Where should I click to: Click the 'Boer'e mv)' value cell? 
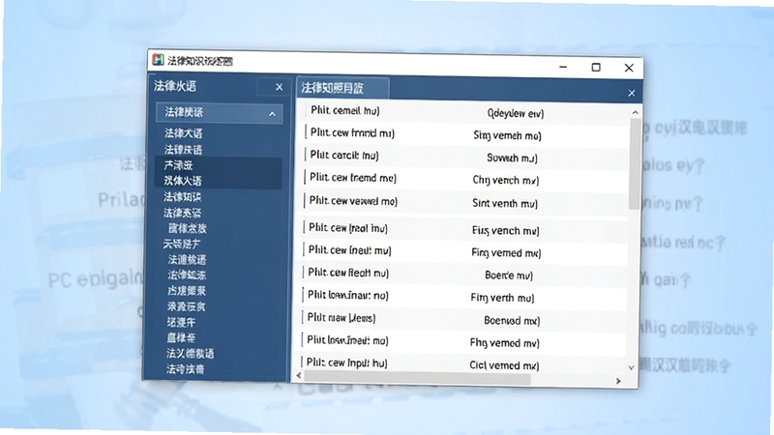pos(509,275)
